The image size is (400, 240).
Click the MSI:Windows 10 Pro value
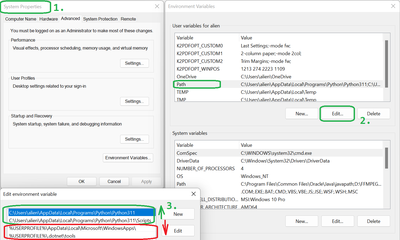[263, 200]
